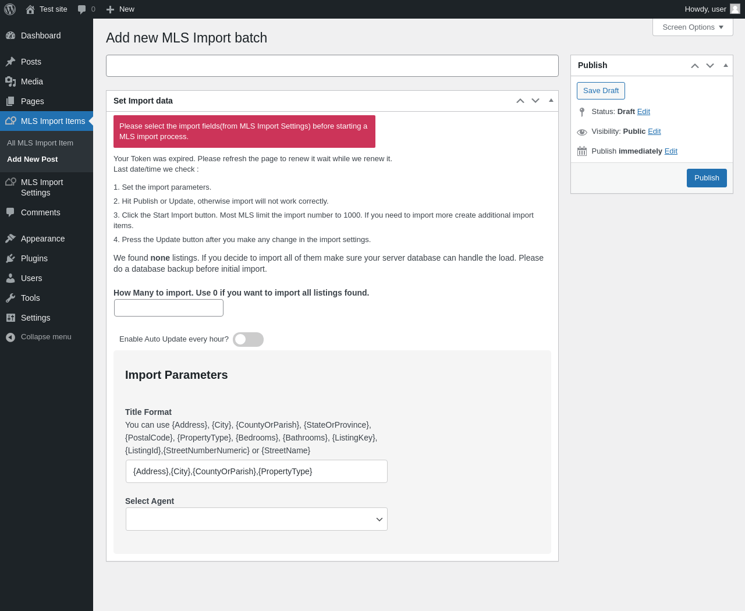Click the calendar icon beside Publish immediately
This screenshot has width=745, height=611.
(582, 151)
